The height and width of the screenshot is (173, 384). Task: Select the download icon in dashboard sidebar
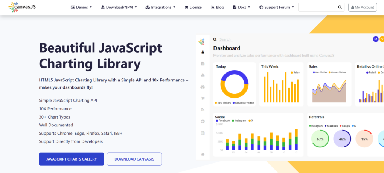pos(203,75)
